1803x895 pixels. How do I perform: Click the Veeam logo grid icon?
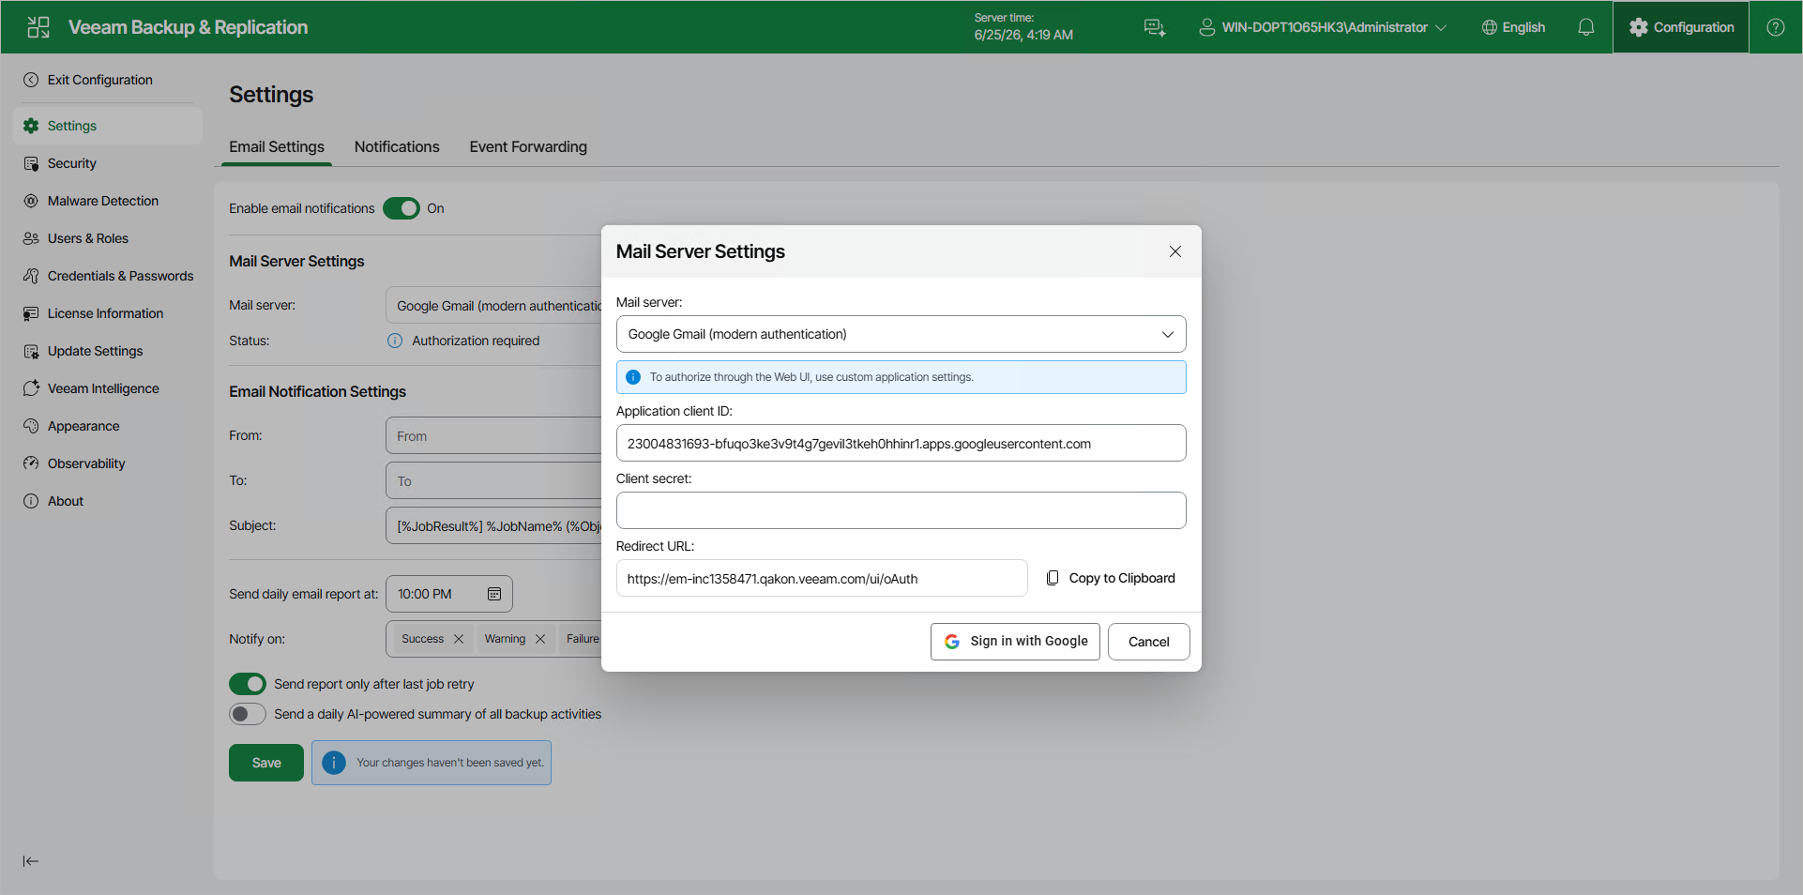click(x=38, y=27)
